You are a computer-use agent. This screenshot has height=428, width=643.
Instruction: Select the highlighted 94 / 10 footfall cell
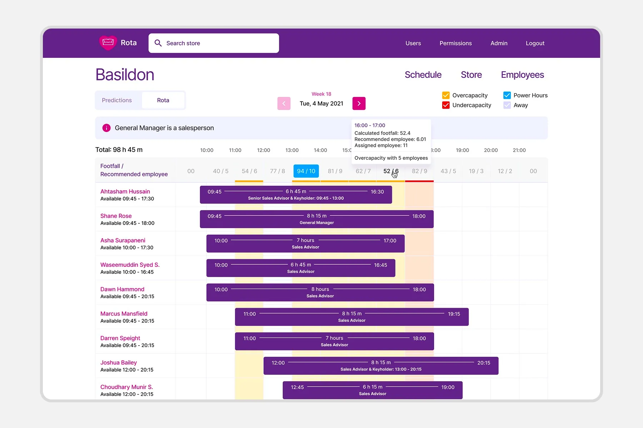tap(306, 171)
